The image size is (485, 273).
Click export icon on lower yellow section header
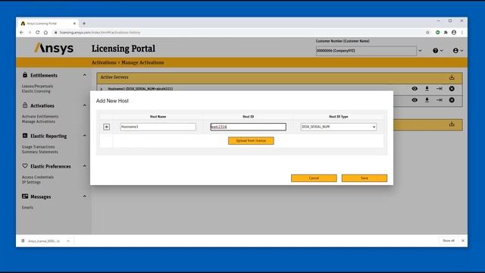(x=452, y=124)
